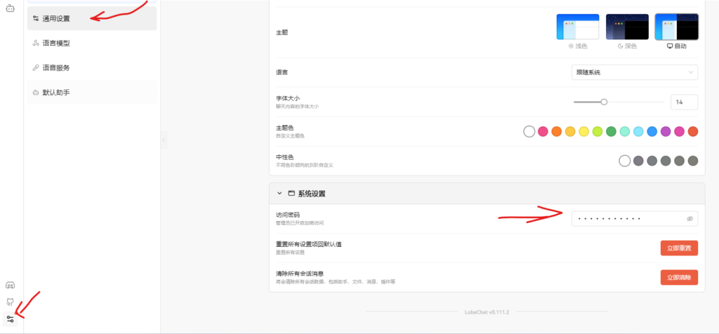The width and height of the screenshot is (719, 334).
Task: Click the LobeChat v0.111.2 version text
Action: pyautogui.click(x=487, y=312)
